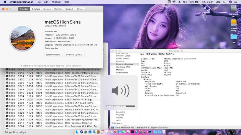Click the battery status icon
Screen dimensions: 241x135
click(197, 2)
